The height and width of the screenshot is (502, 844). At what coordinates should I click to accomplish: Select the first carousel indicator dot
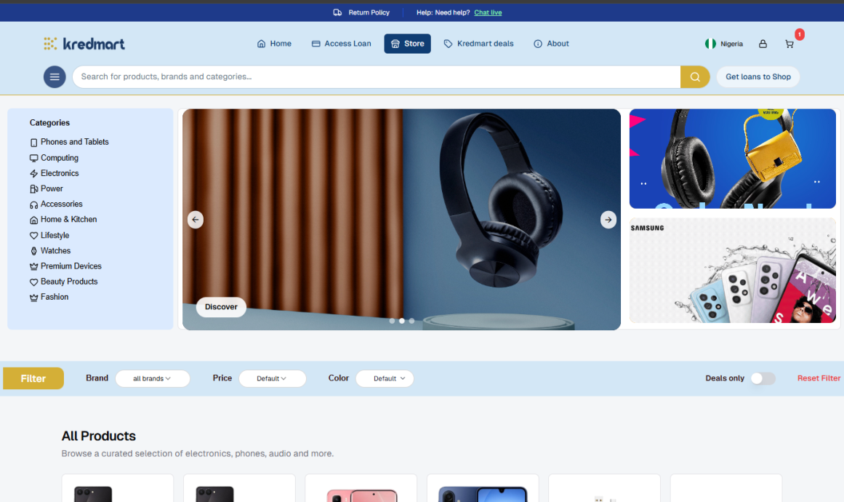point(392,321)
